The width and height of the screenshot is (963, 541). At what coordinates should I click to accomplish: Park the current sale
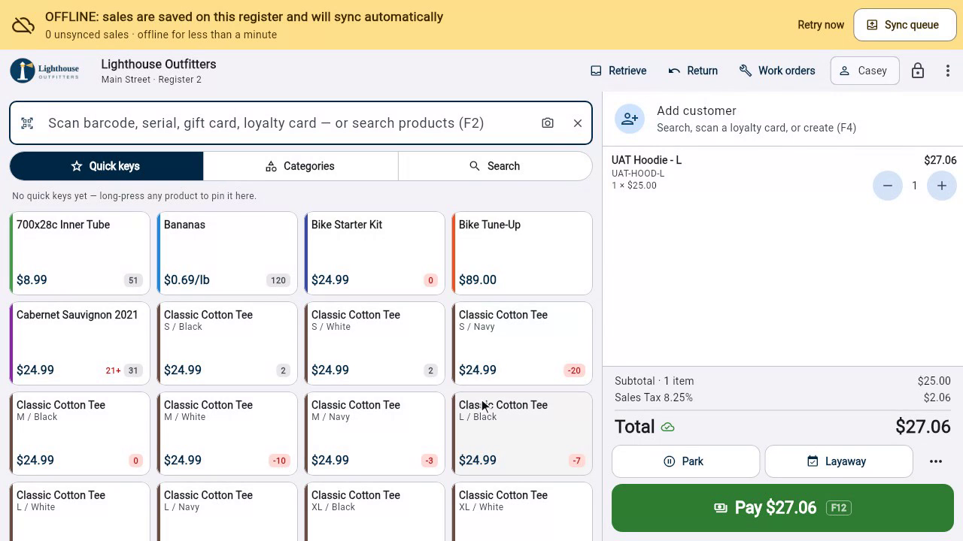[685, 461]
